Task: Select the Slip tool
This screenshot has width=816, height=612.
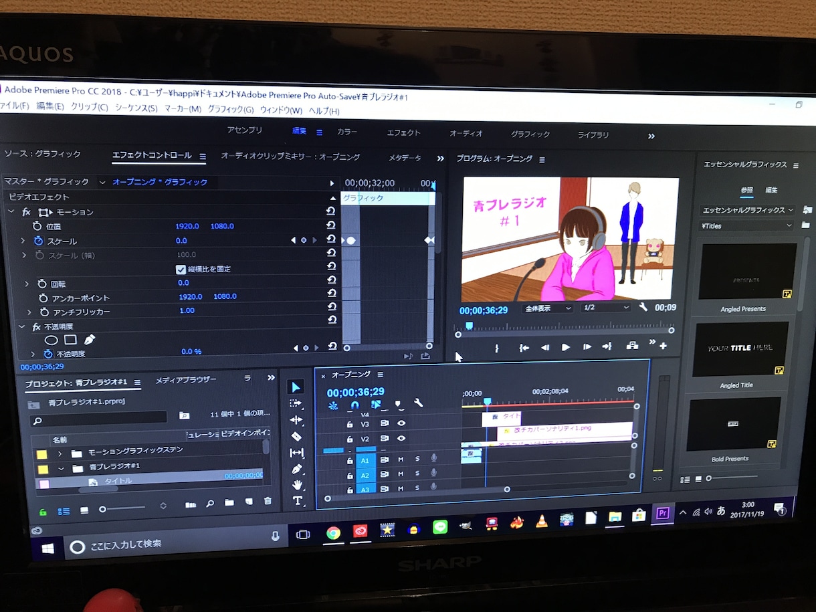Action: point(297,453)
